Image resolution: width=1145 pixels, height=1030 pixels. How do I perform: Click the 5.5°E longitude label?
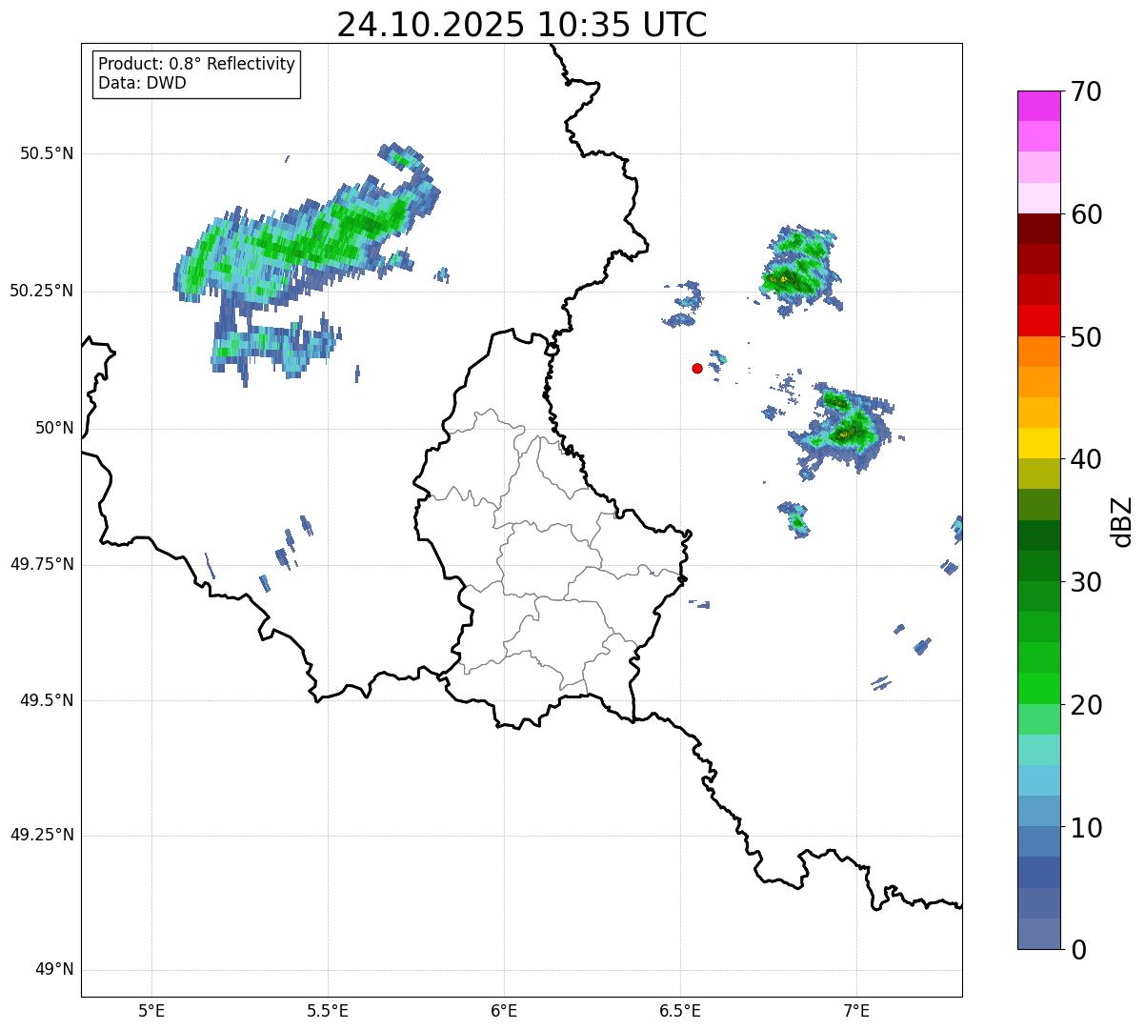(x=328, y=1010)
